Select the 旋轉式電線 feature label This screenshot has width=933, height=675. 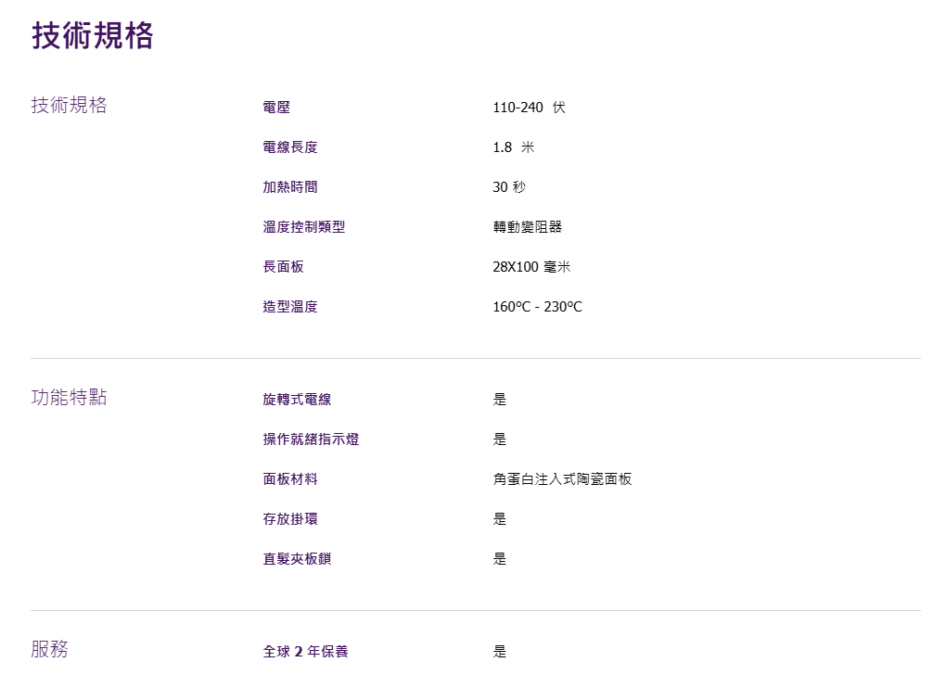(297, 400)
